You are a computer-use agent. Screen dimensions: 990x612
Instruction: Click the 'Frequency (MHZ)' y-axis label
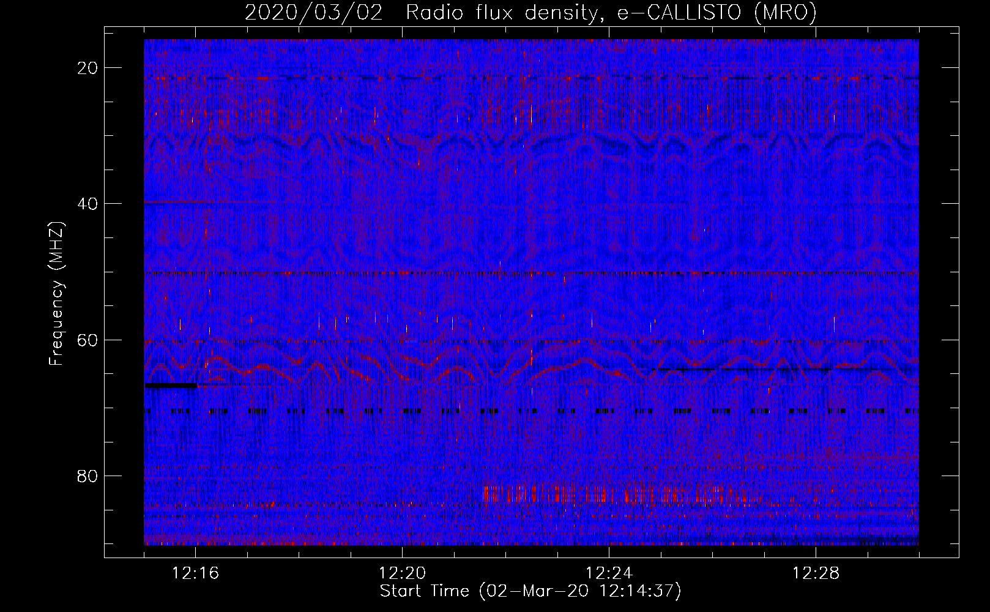pyautogui.click(x=56, y=294)
